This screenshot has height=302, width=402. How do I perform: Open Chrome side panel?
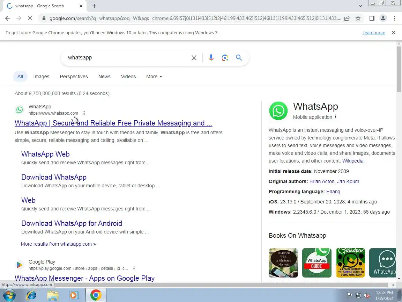pyautogui.click(x=372, y=18)
